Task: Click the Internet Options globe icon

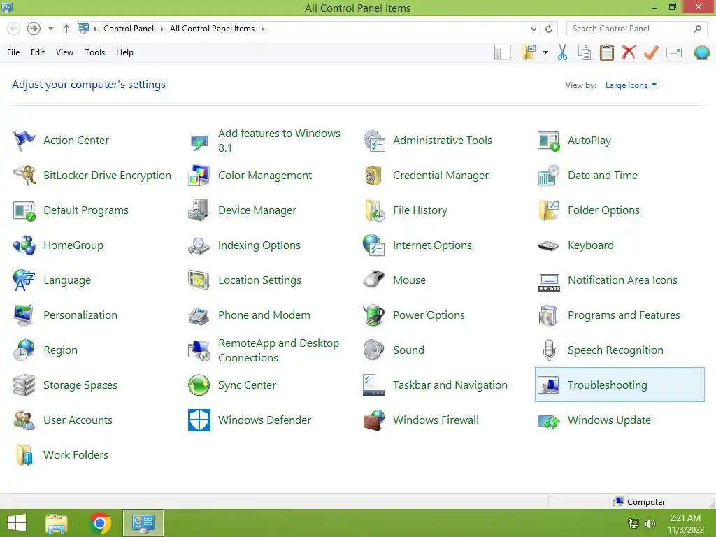Action: (x=374, y=245)
